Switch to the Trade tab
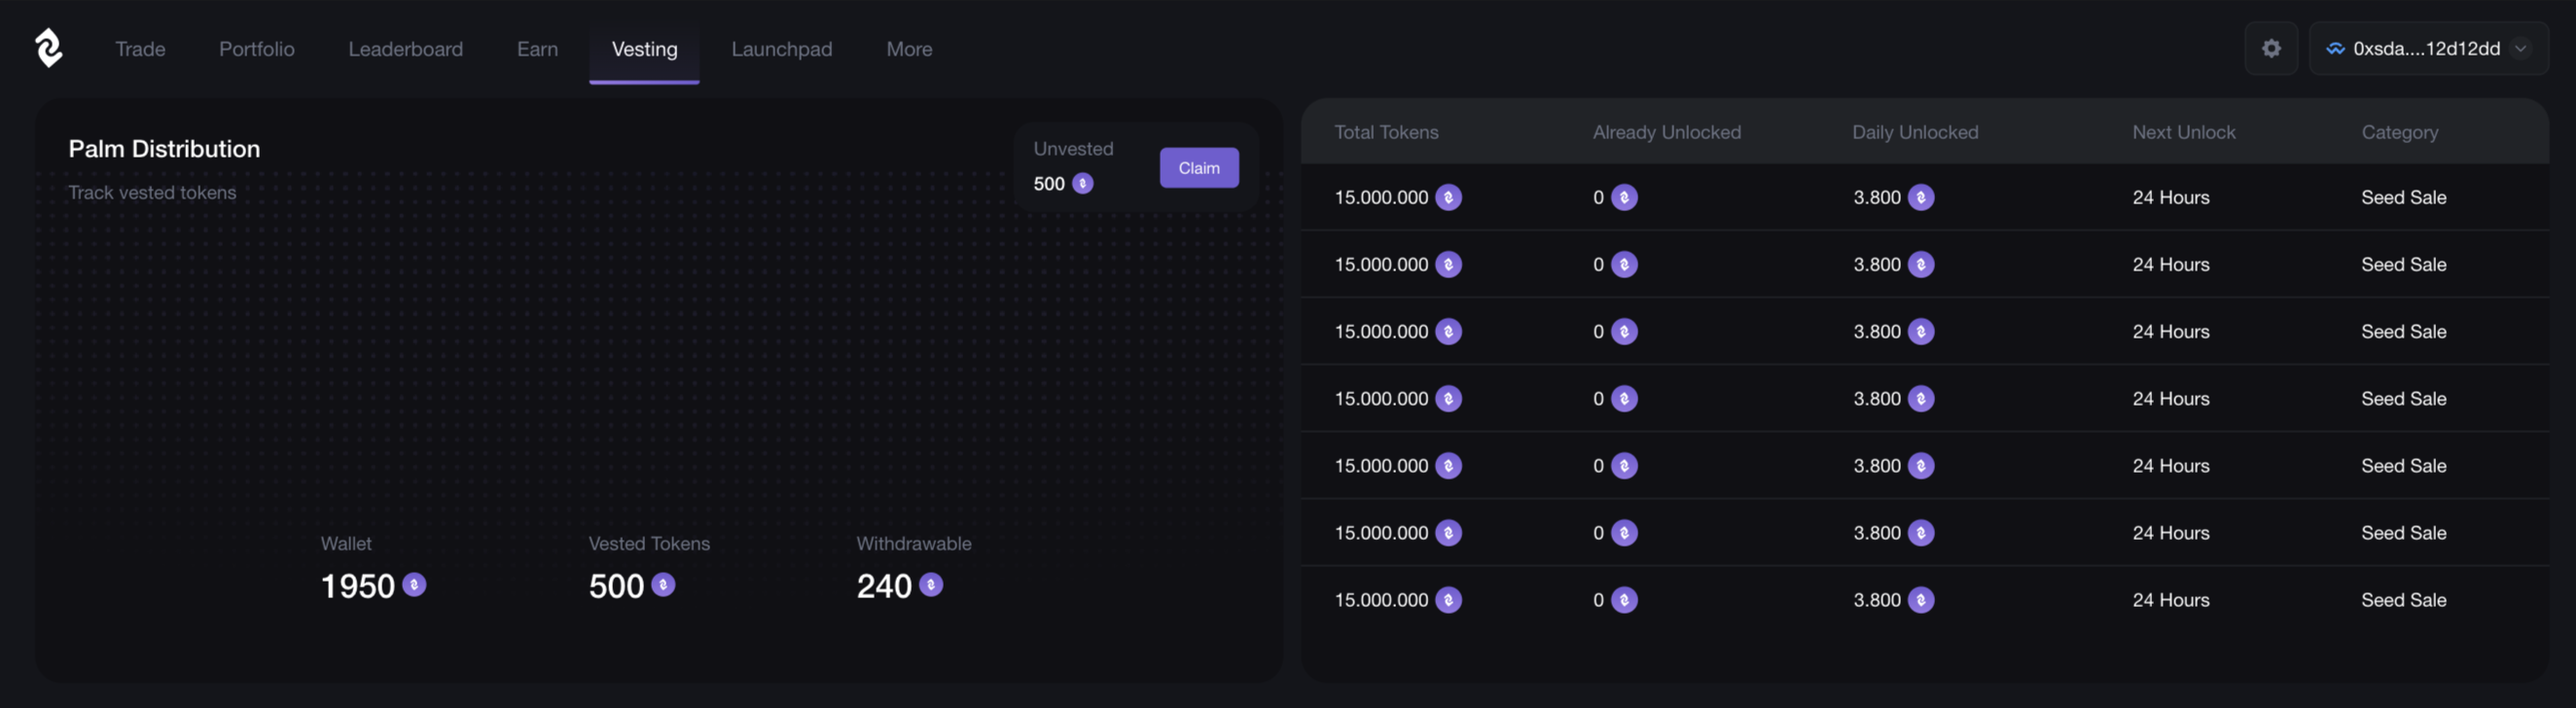Image resolution: width=2576 pixels, height=708 pixels. point(140,49)
